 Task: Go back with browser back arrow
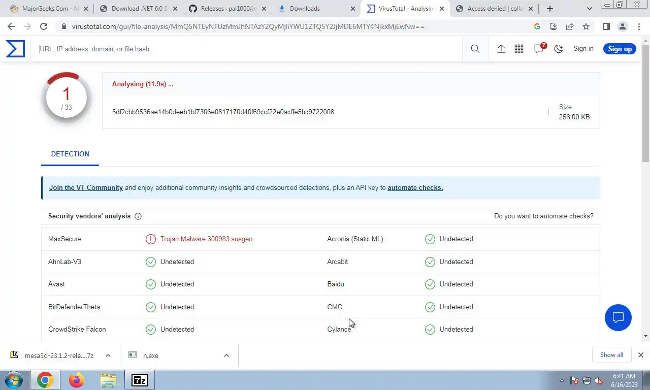[x=11, y=26]
